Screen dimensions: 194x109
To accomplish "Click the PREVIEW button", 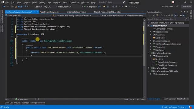I will (x=187, y=7).
